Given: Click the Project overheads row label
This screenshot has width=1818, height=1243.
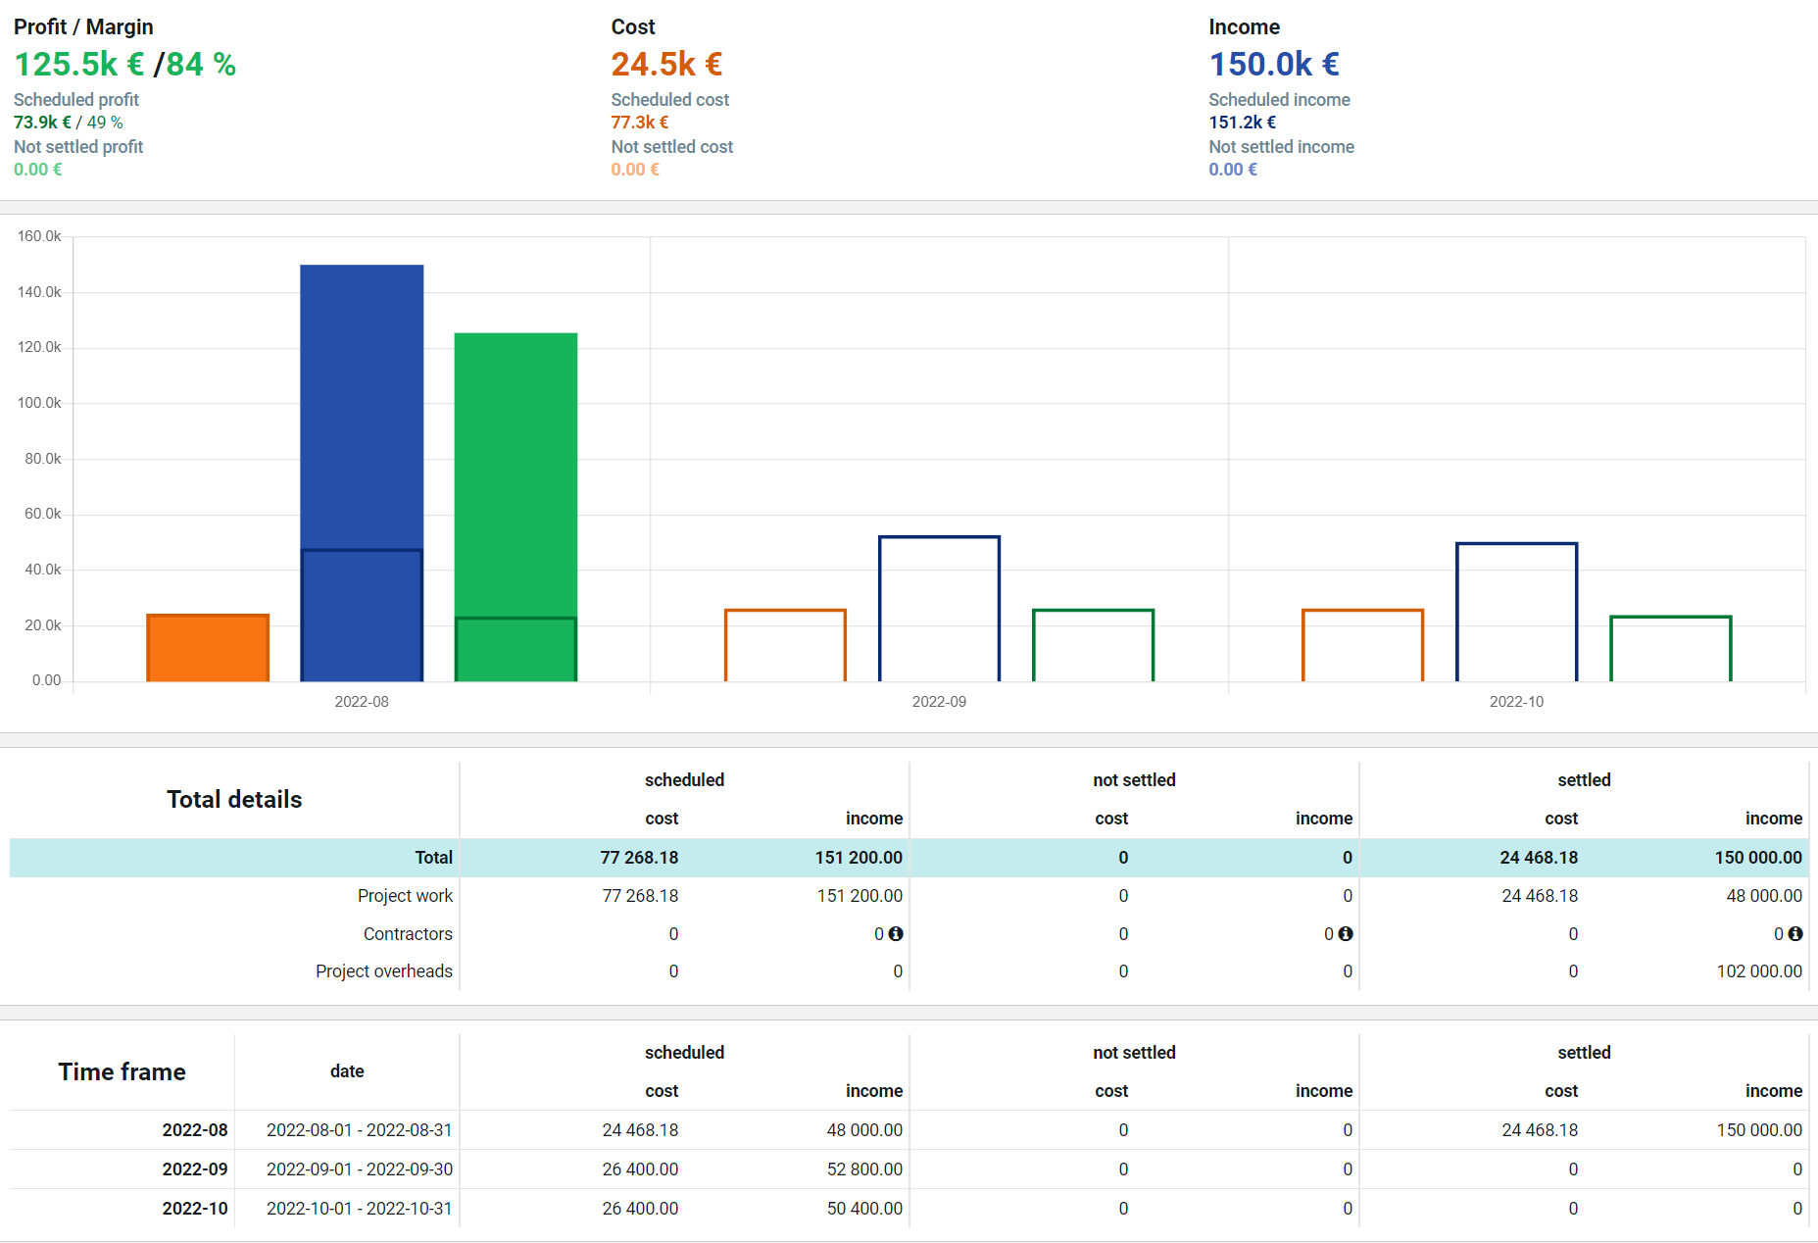Looking at the screenshot, I should [384, 970].
